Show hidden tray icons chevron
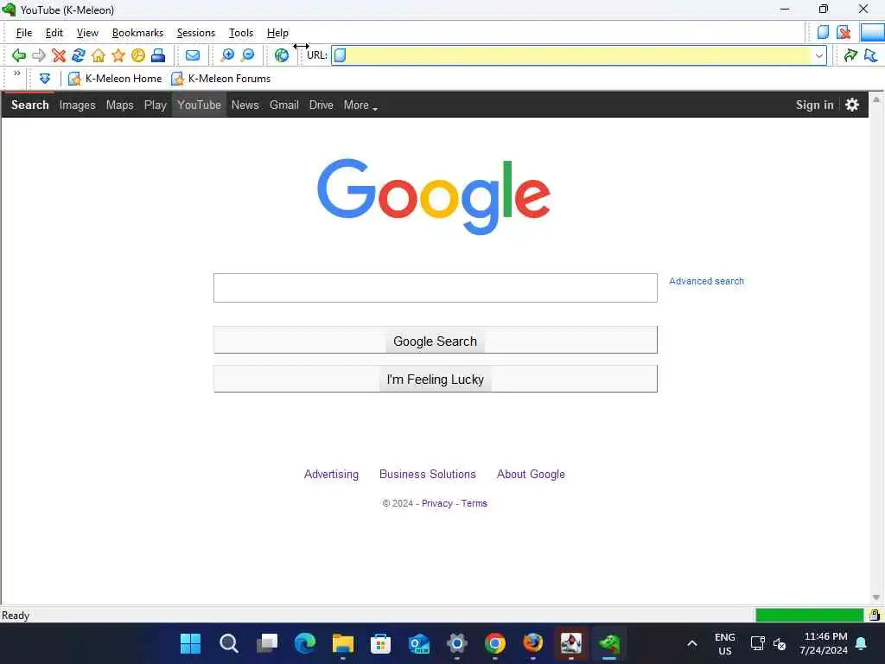 pyautogui.click(x=692, y=643)
